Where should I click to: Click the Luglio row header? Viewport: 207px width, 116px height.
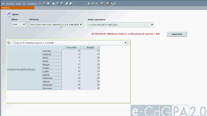click(52, 71)
